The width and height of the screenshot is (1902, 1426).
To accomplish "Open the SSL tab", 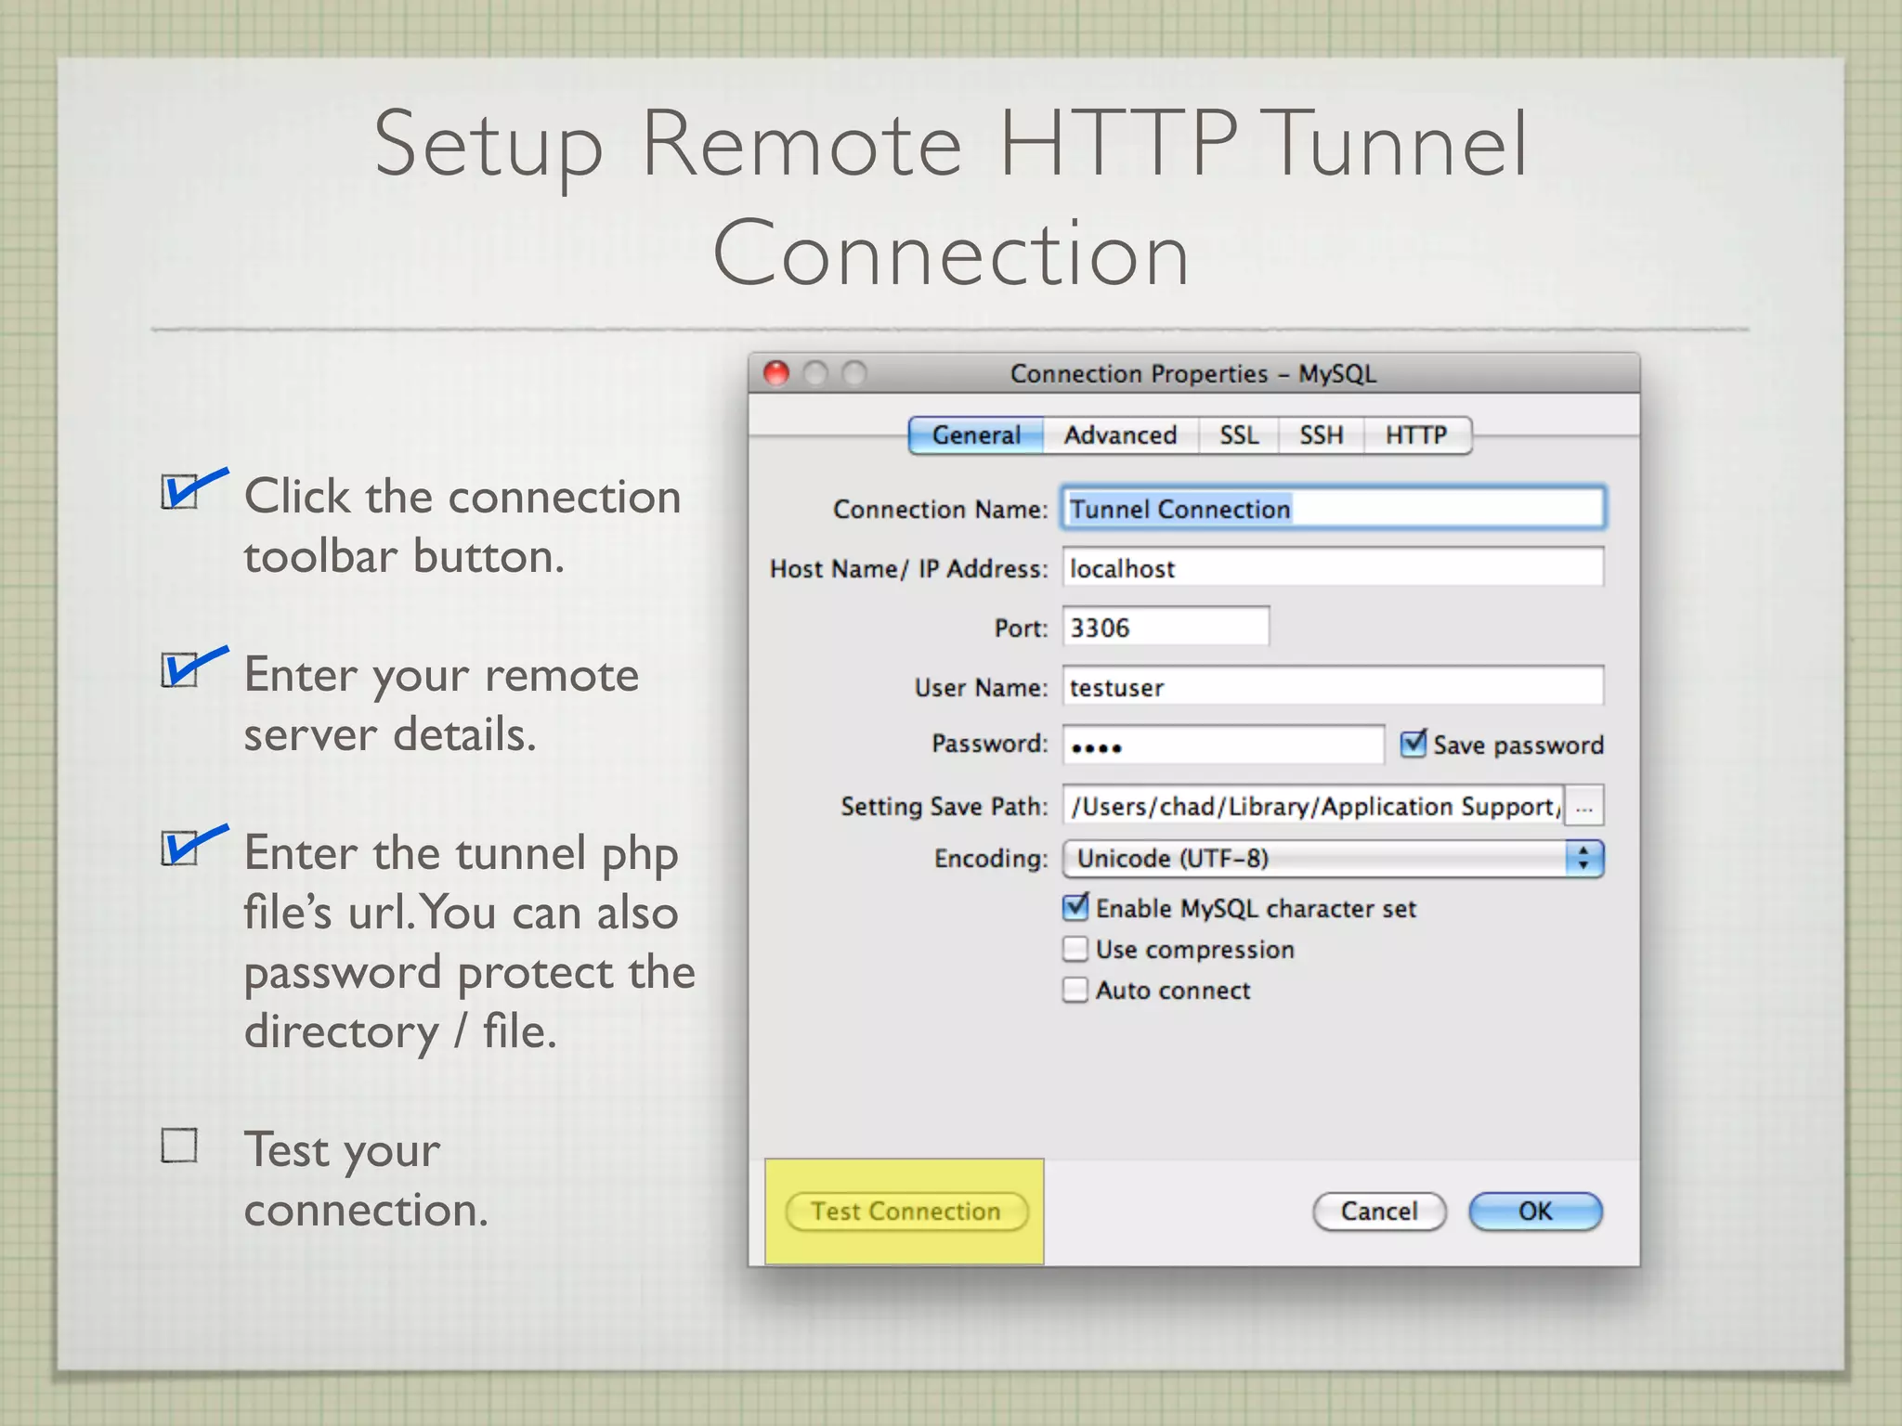I will [1239, 435].
